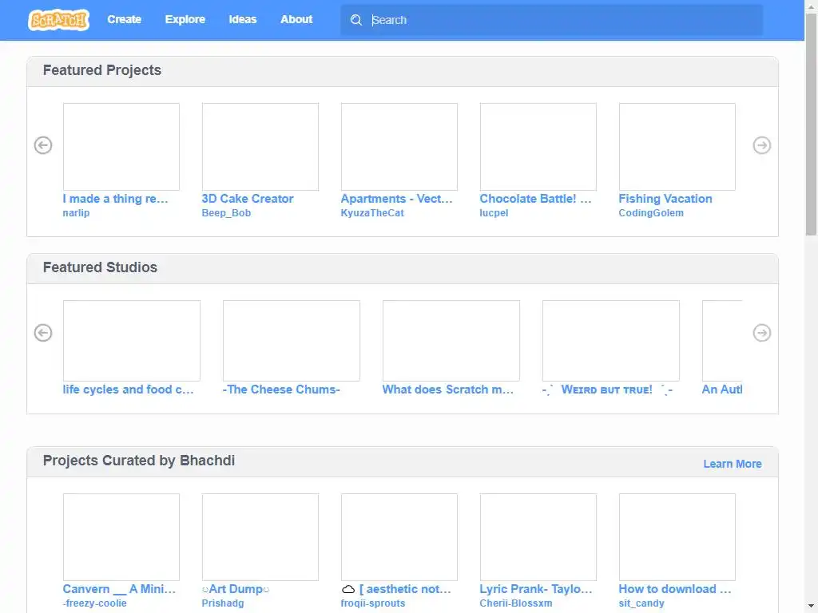Open 'life cycles and food c…' studio
This screenshot has height=613, width=818.
pos(128,390)
